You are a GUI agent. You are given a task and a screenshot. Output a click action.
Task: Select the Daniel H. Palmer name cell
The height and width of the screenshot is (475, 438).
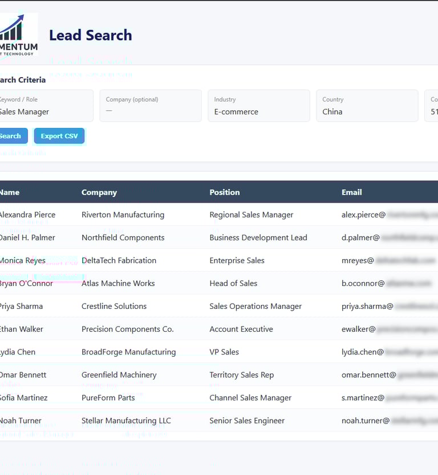tap(27, 237)
